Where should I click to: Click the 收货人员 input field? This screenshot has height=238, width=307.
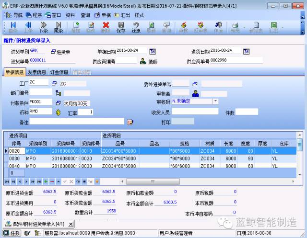(195, 112)
